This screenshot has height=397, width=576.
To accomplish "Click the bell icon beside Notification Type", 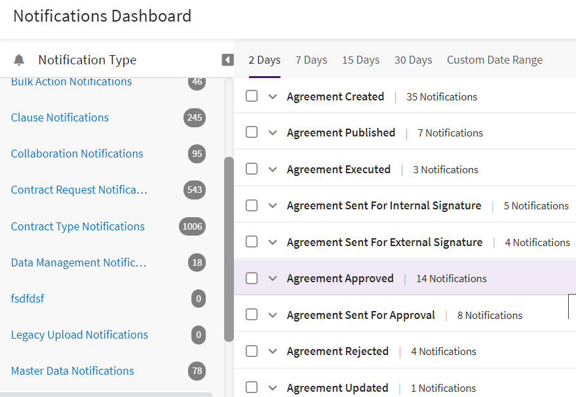I will click(19, 60).
